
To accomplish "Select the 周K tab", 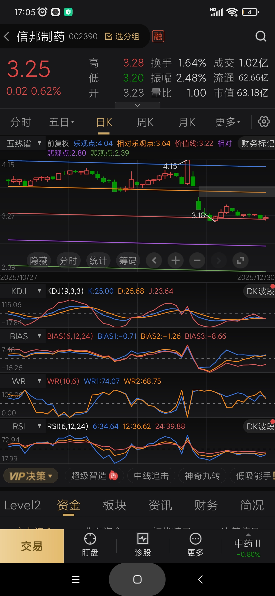I will point(145,122).
